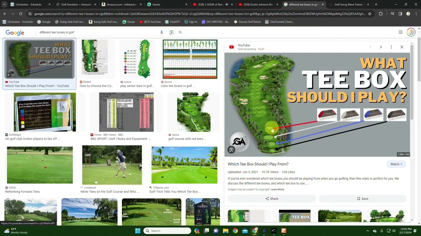
Task: Bookmark this page with star icon
Action: 370,14
